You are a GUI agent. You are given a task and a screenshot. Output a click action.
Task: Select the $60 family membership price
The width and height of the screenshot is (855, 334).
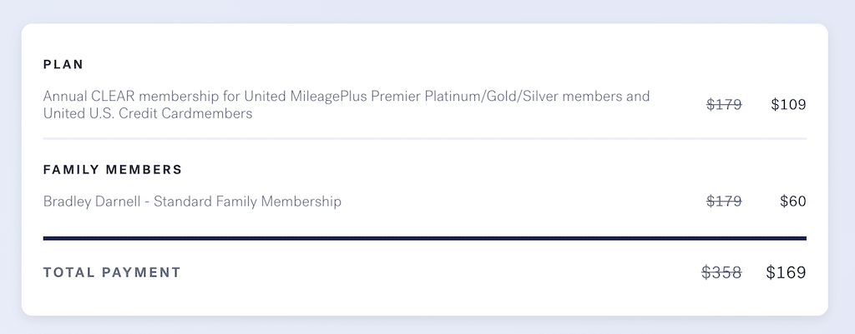click(793, 202)
